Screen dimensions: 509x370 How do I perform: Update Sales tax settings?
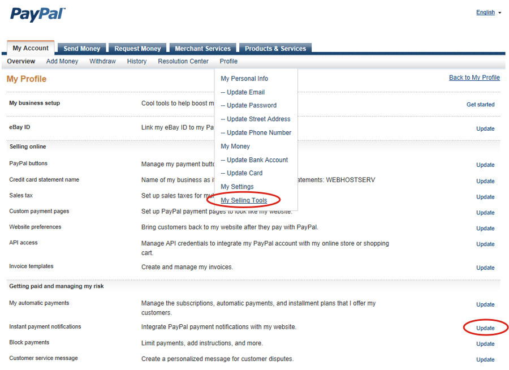[x=485, y=197]
